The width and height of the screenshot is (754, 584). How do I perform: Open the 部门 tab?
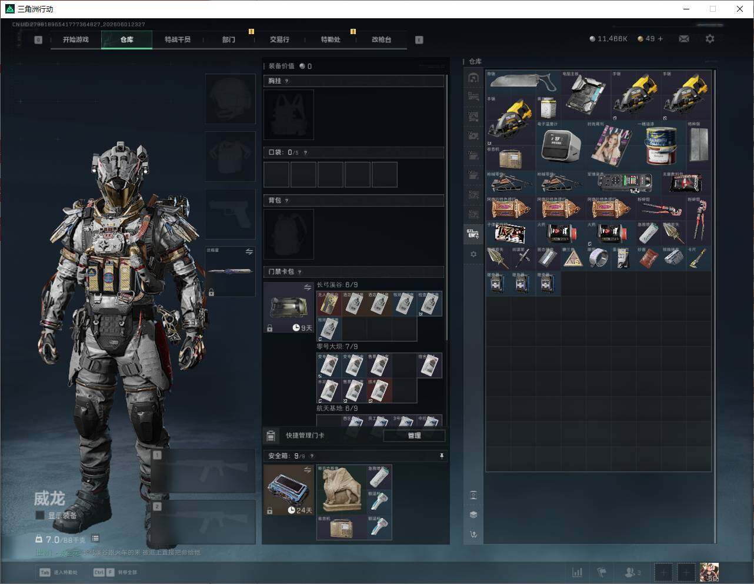tap(228, 39)
